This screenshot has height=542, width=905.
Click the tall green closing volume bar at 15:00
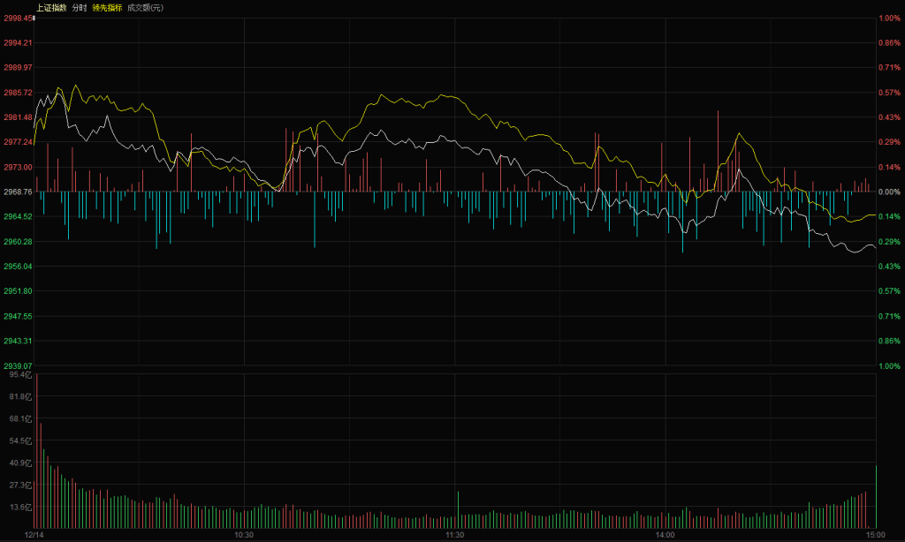coord(876,496)
